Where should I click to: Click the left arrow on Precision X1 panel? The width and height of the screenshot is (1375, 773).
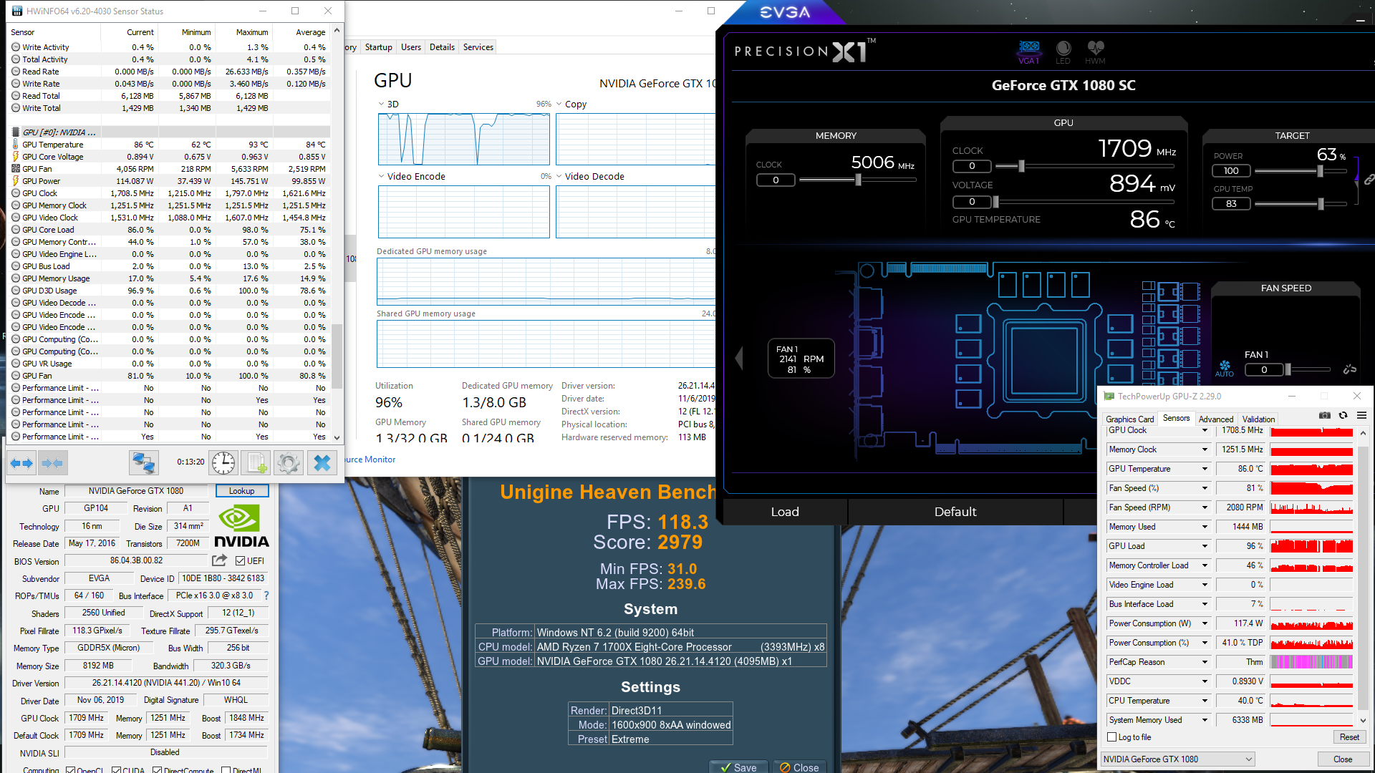(x=739, y=358)
